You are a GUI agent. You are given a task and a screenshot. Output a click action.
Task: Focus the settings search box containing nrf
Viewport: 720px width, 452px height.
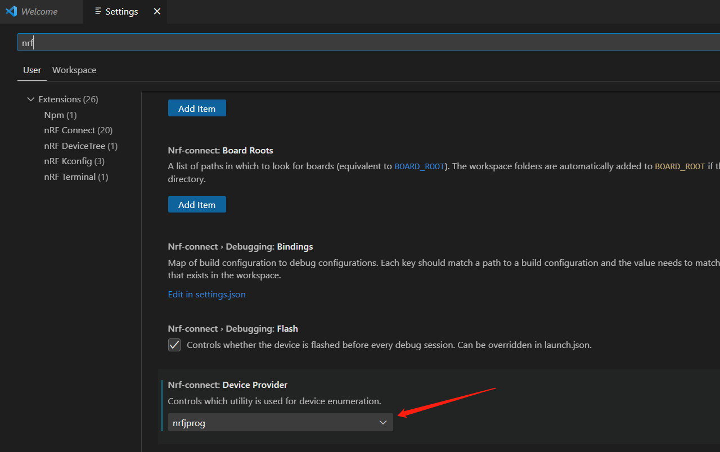click(x=368, y=43)
